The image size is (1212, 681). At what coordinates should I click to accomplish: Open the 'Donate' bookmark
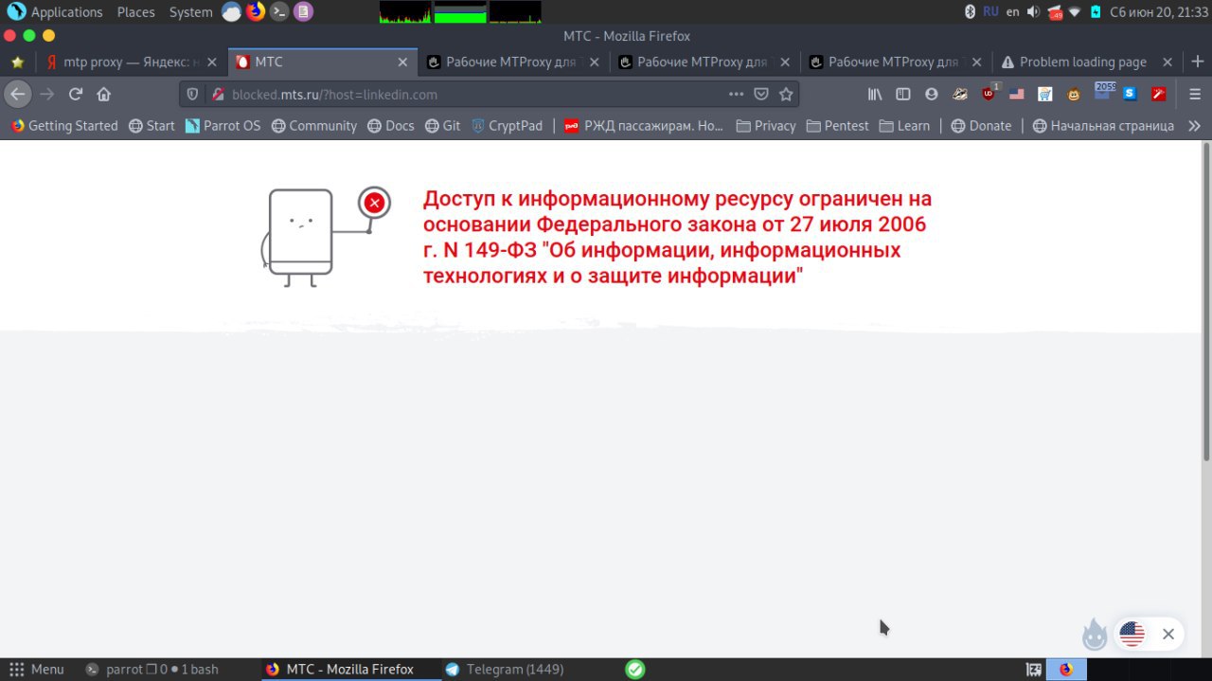pos(981,125)
